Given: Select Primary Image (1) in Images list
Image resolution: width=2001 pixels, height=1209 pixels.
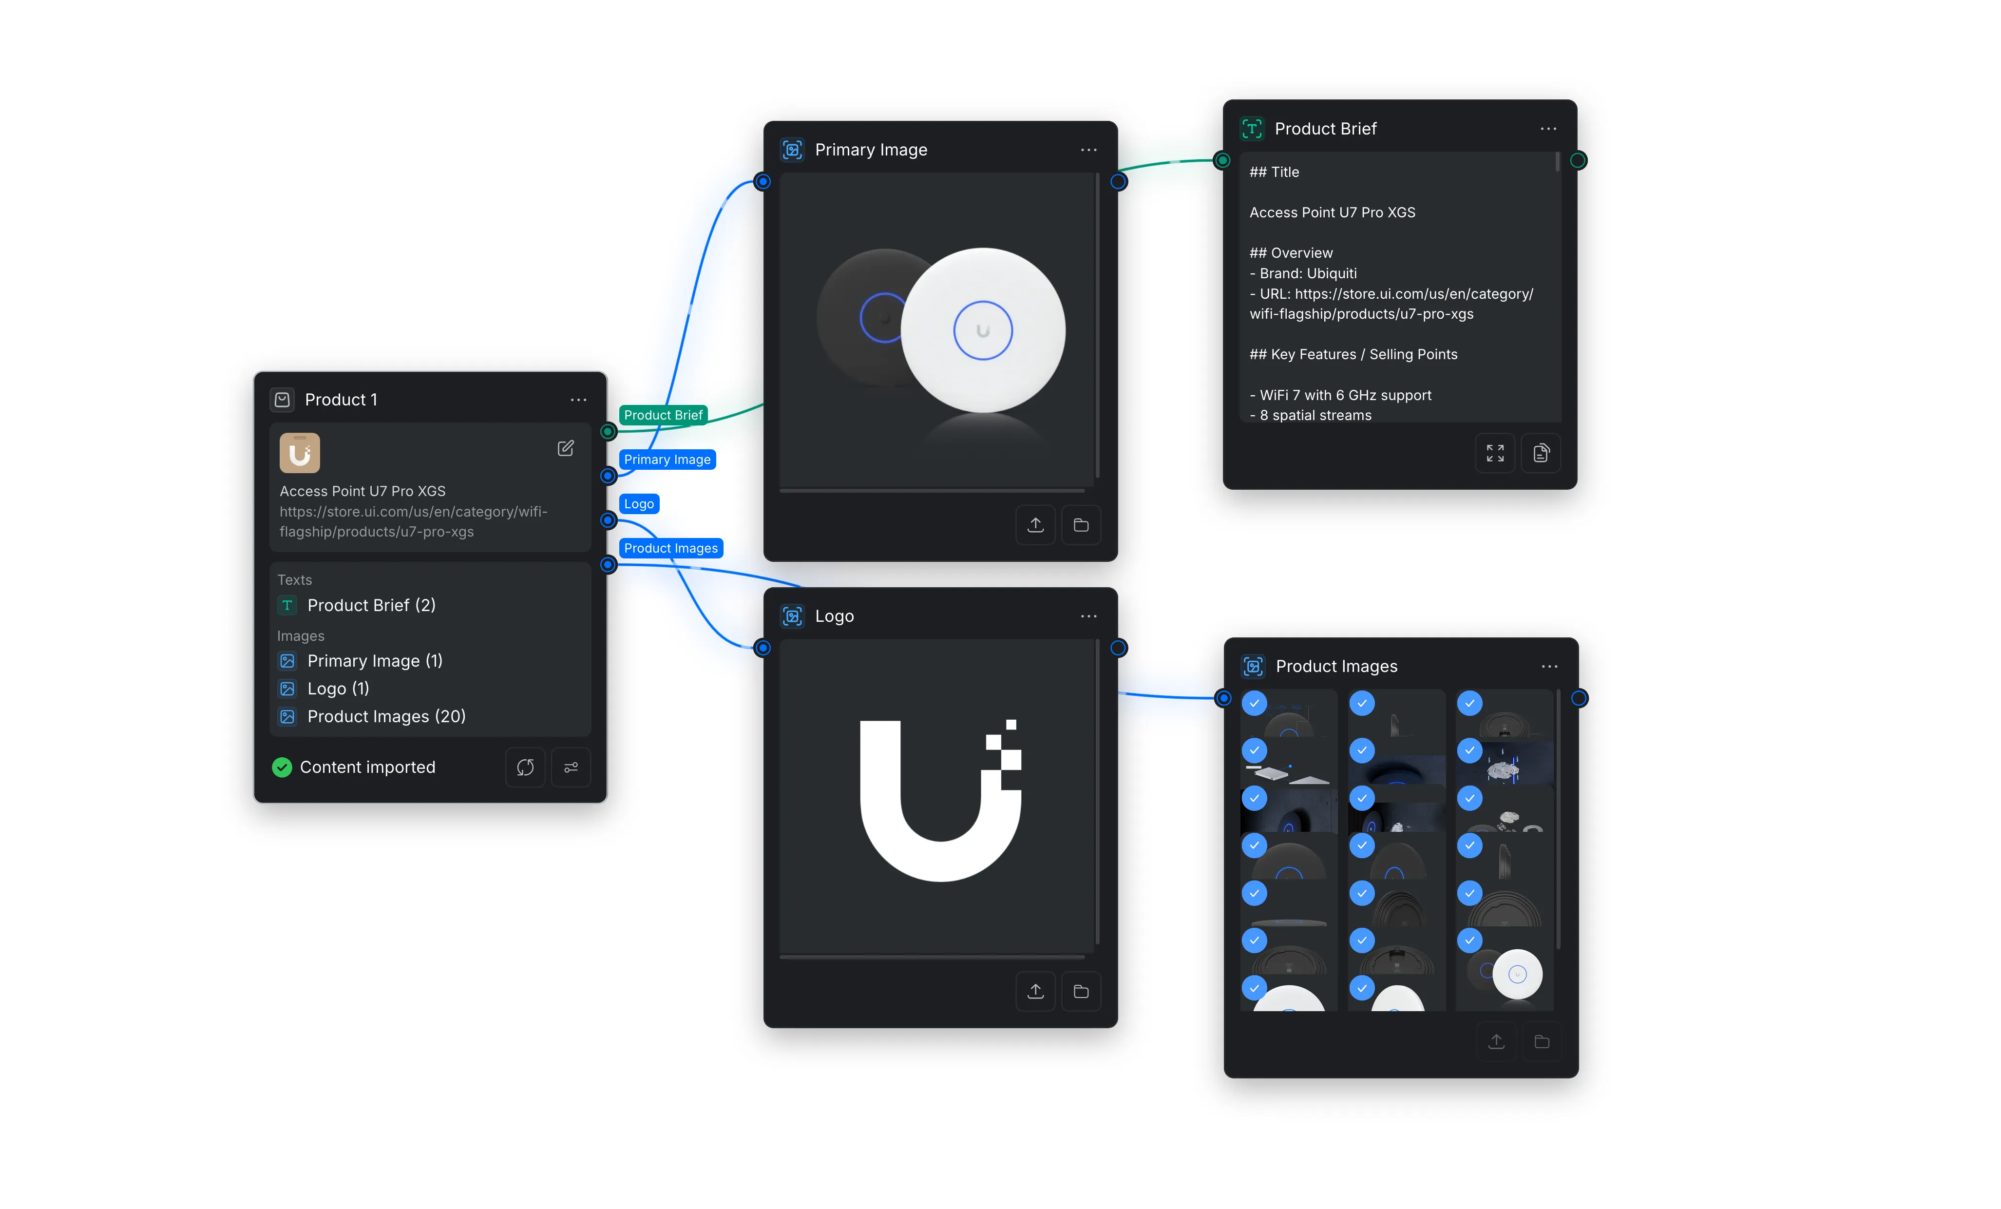Looking at the screenshot, I should [374, 661].
